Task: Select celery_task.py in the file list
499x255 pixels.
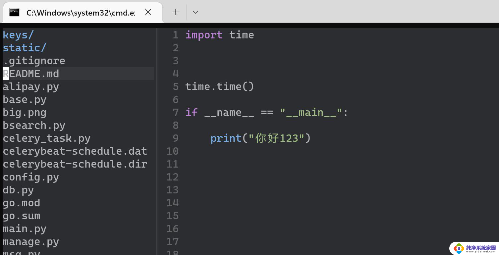Action: [46, 138]
